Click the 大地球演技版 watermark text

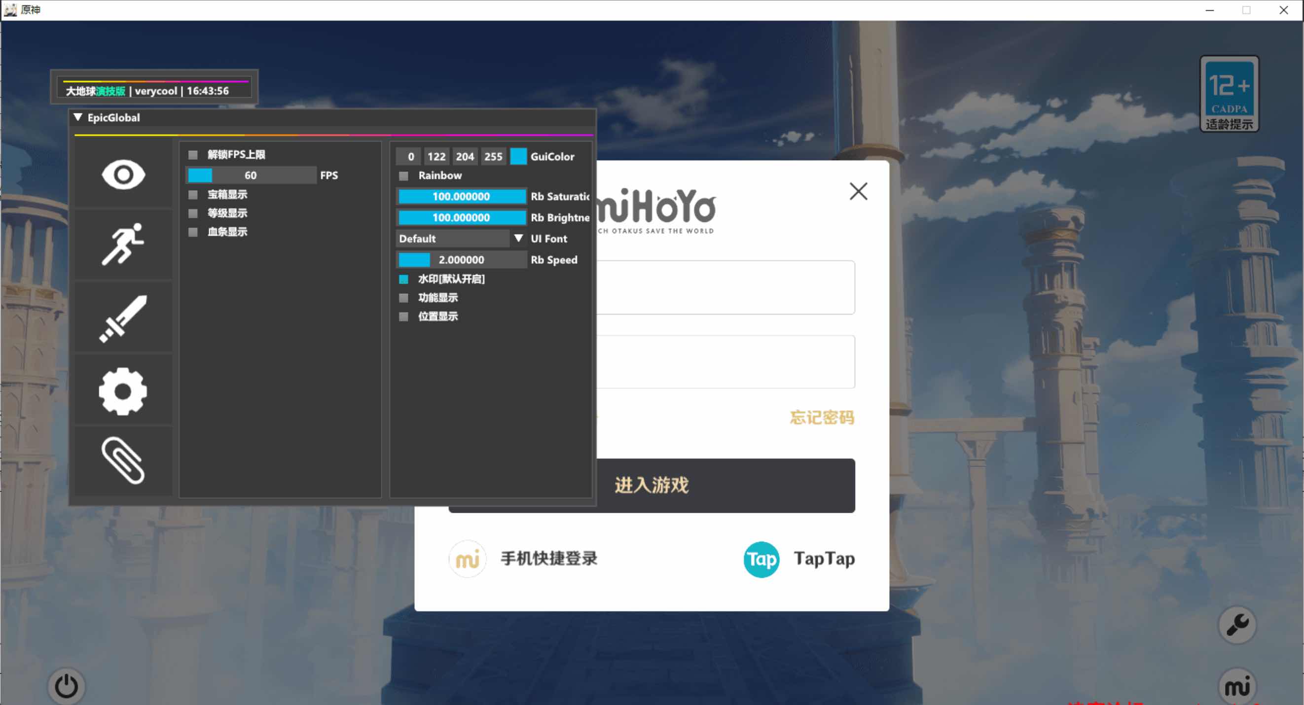click(x=96, y=91)
